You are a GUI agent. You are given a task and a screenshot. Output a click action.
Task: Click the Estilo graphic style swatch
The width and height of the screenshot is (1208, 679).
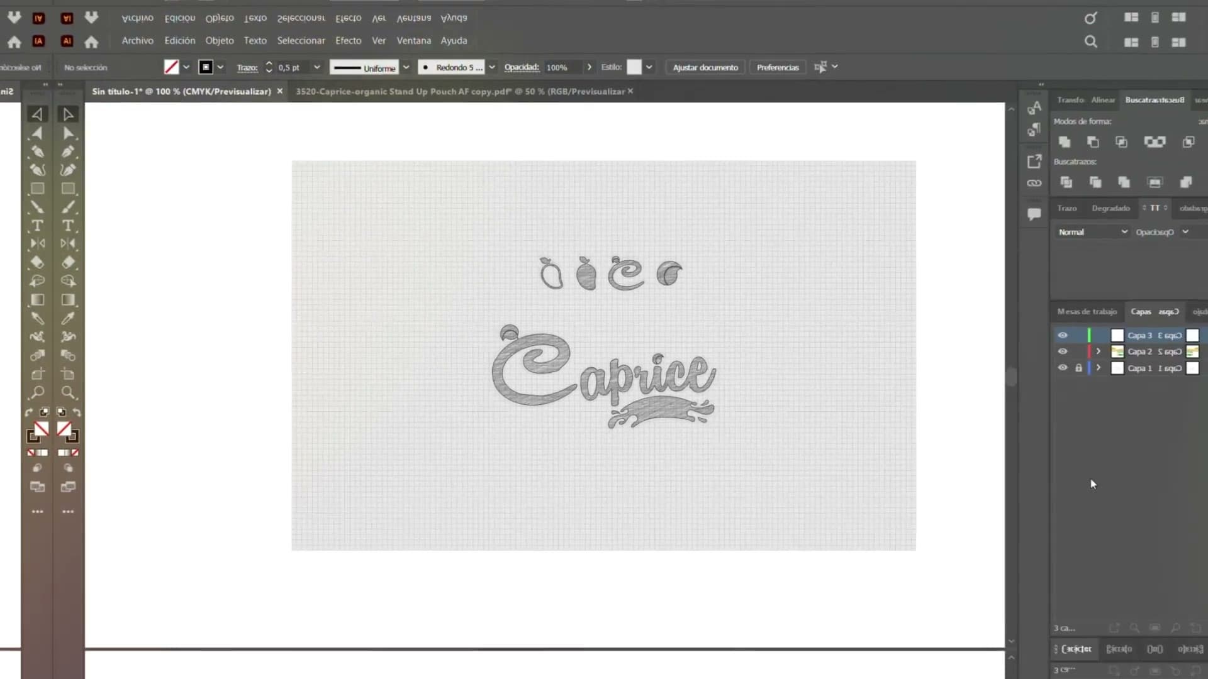pos(634,67)
